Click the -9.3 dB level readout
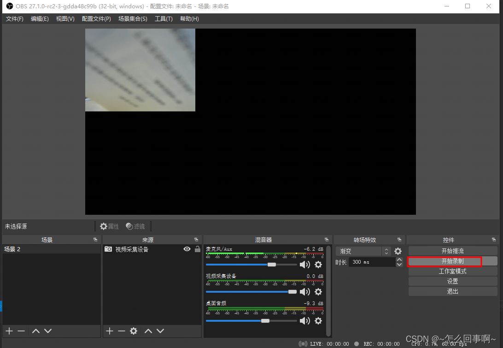Screen dimensions: 503x348 coord(313,303)
